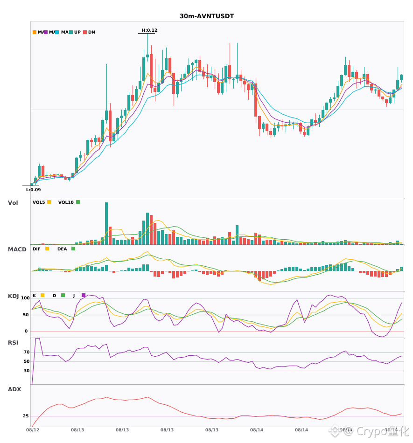413x443 pixels.
Task: Click the DIF legend text
Action: [36, 249]
